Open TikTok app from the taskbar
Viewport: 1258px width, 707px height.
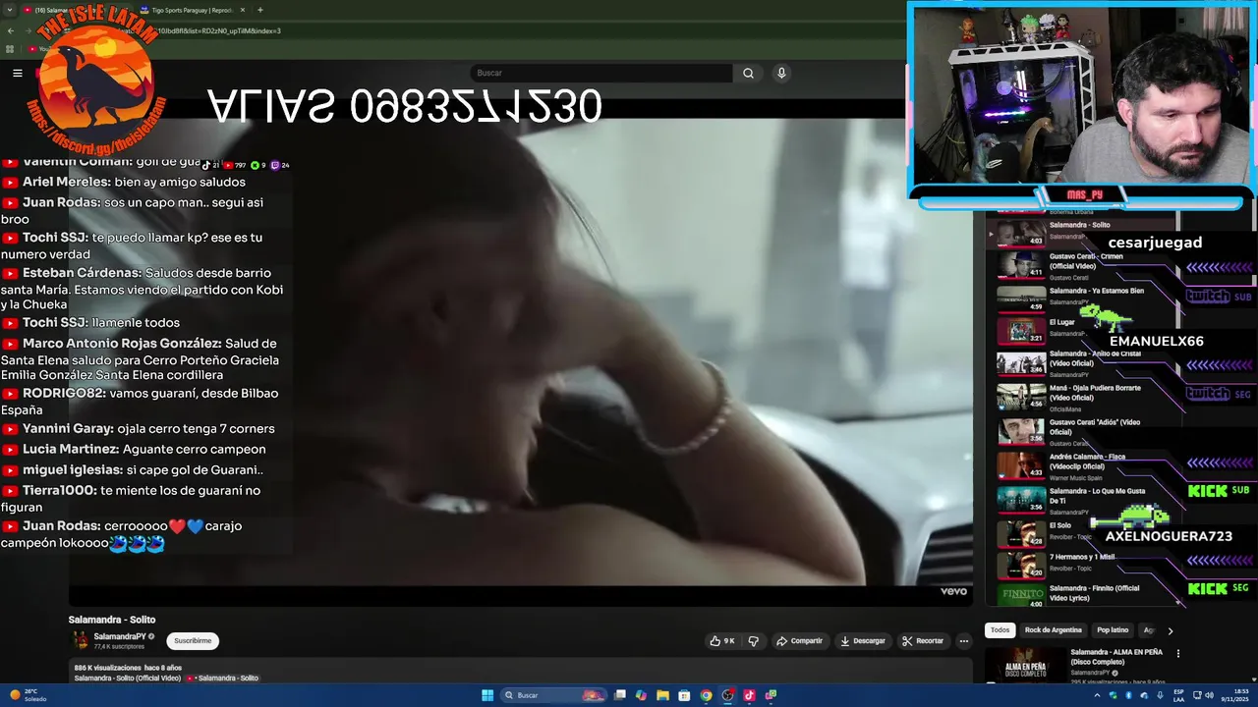pos(749,695)
